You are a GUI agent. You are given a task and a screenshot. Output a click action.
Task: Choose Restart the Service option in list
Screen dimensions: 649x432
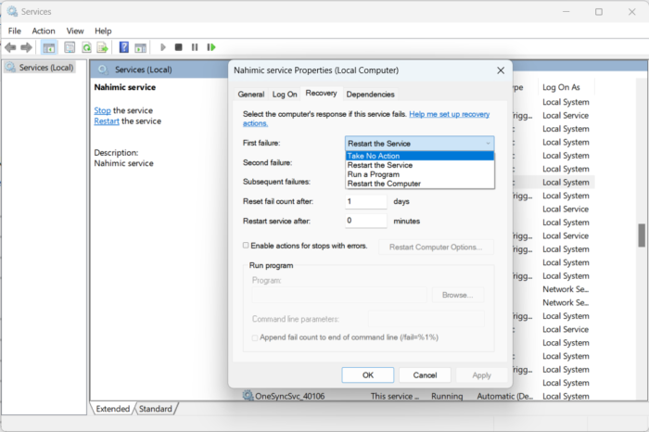click(x=420, y=165)
